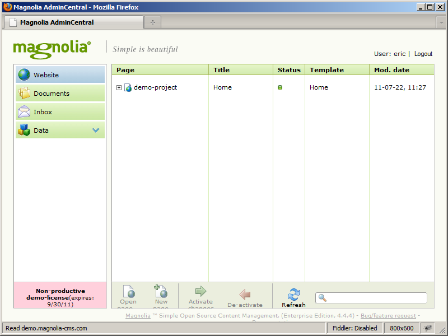The image size is (448, 336).
Task: Select the Data section cubes icon
Action: pyautogui.click(x=24, y=129)
